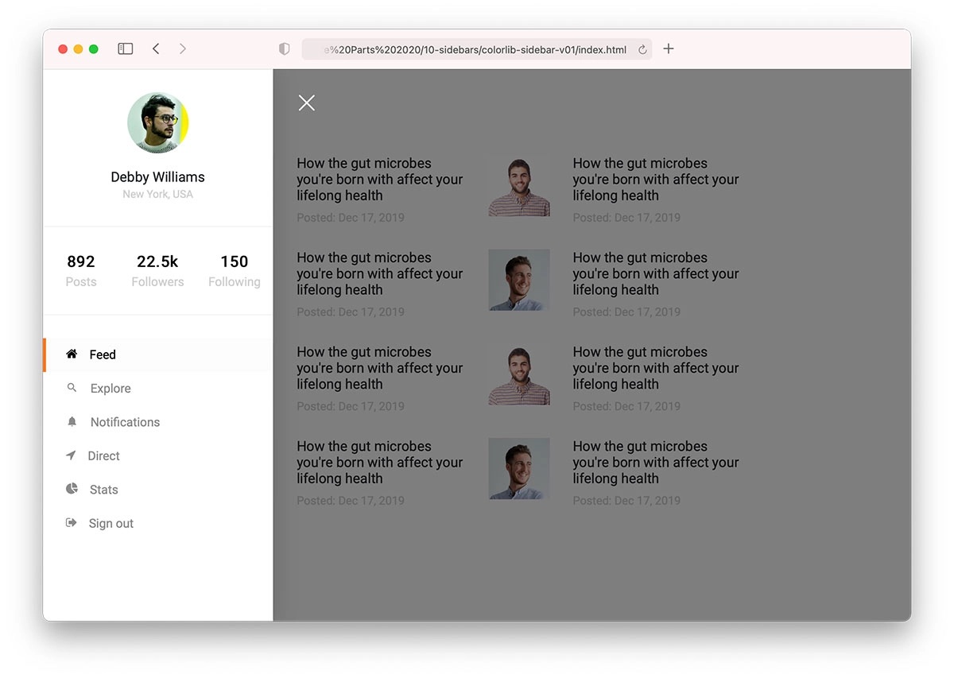Click the Sign out link

click(111, 524)
